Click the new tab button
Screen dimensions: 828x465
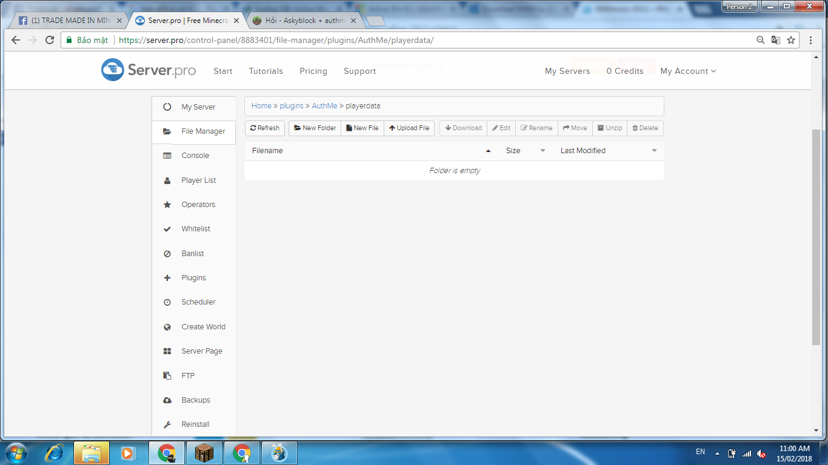point(376,21)
